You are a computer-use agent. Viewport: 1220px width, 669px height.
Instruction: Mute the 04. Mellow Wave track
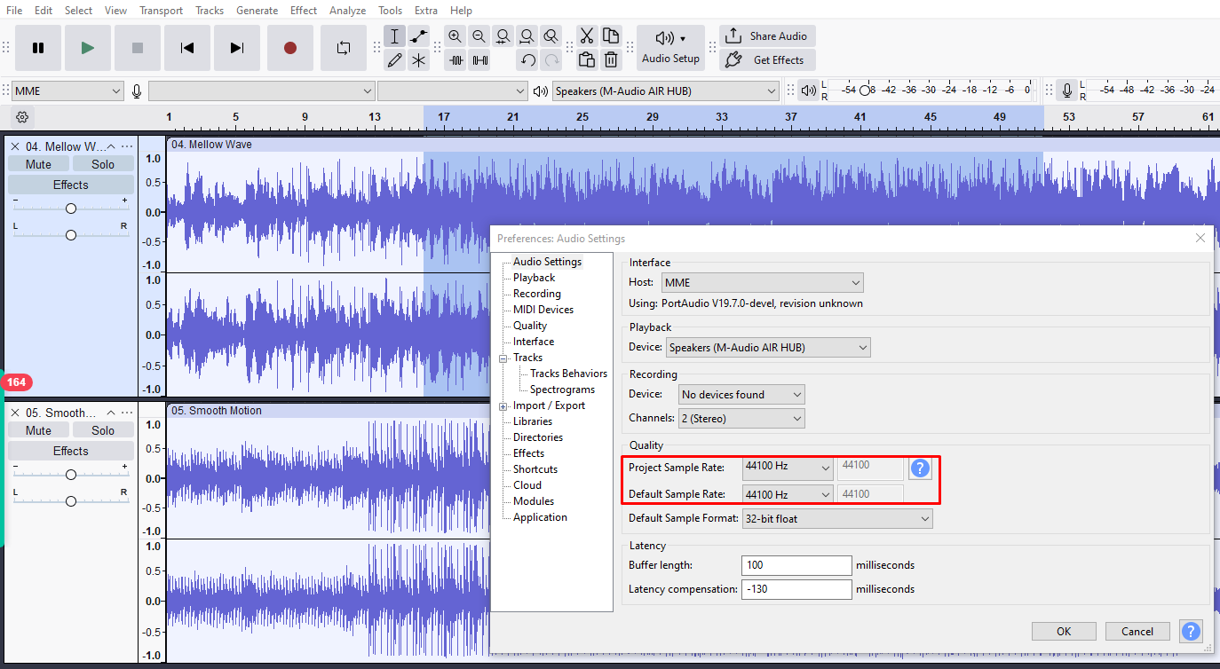37,163
